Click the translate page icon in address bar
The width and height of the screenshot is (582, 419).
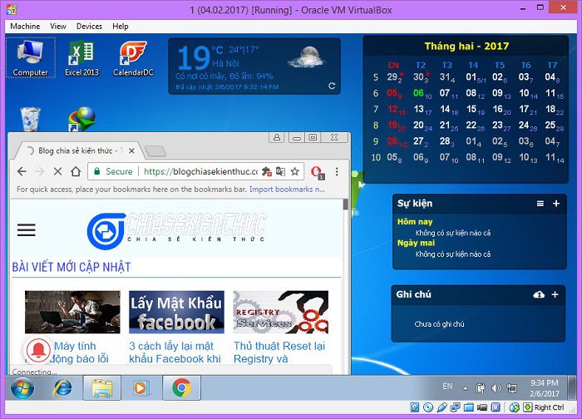pyautogui.click(x=281, y=171)
